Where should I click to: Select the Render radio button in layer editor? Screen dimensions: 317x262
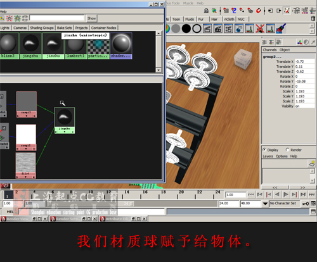pyautogui.click(x=287, y=150)
